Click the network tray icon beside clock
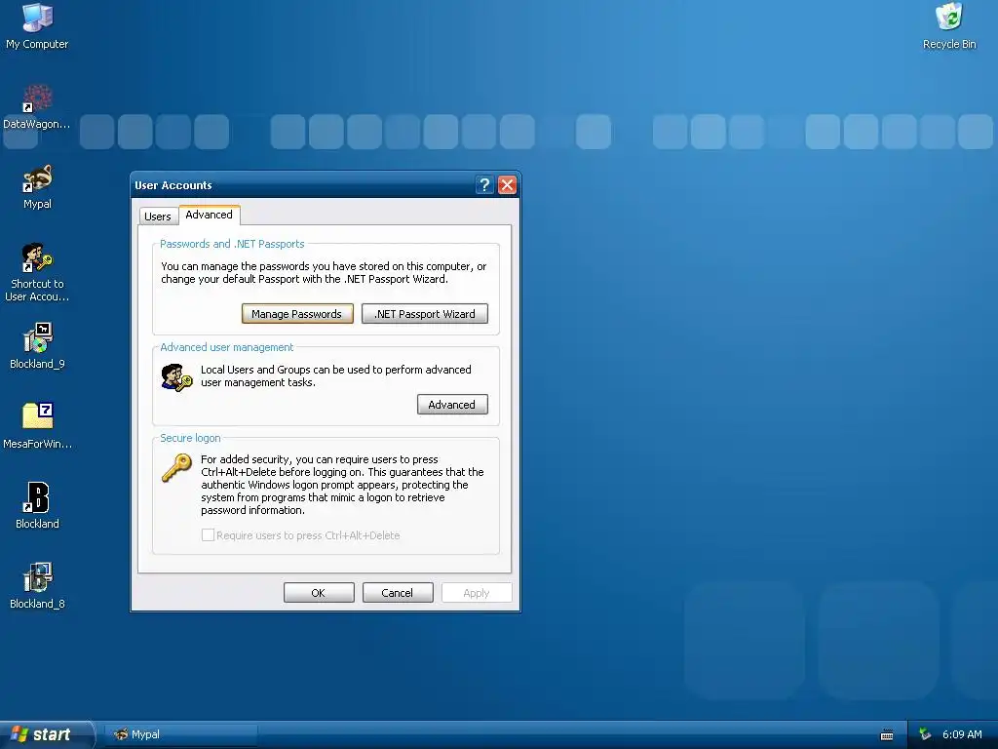The height and width of the screenshot is (749, 998). (925, 735)
